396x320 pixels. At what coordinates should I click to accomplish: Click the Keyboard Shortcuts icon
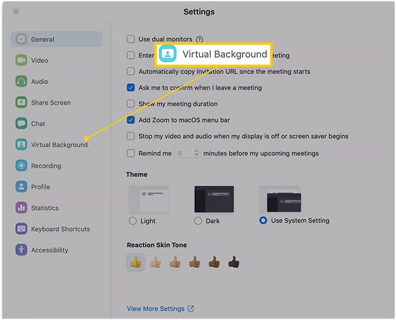(21, 229)
